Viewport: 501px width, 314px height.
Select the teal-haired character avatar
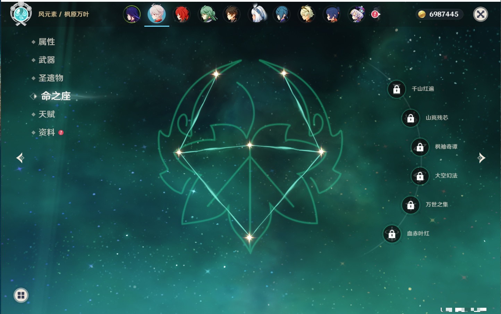(x=282, y=14)
